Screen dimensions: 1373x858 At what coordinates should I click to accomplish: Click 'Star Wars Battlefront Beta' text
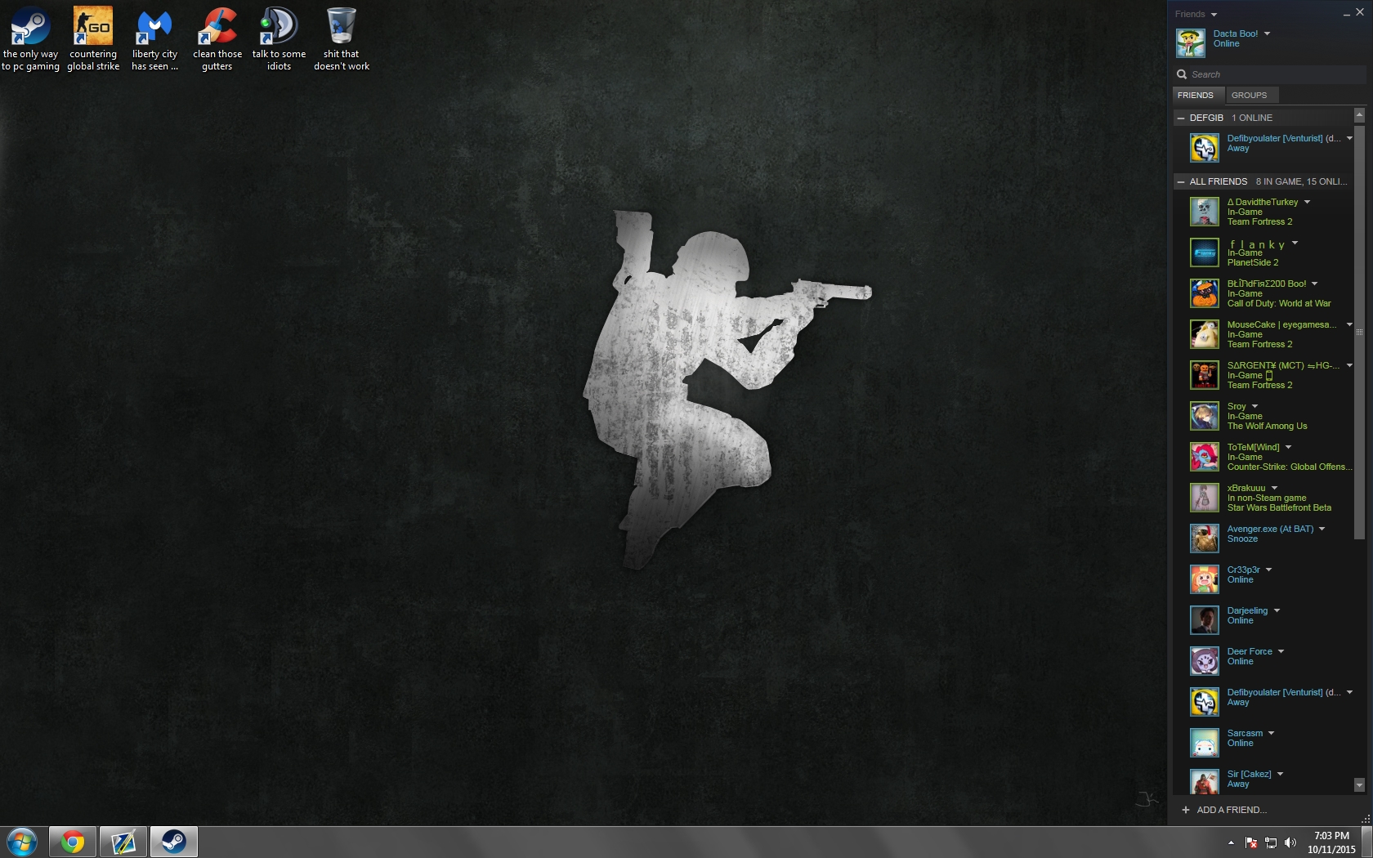(1279, 508)
